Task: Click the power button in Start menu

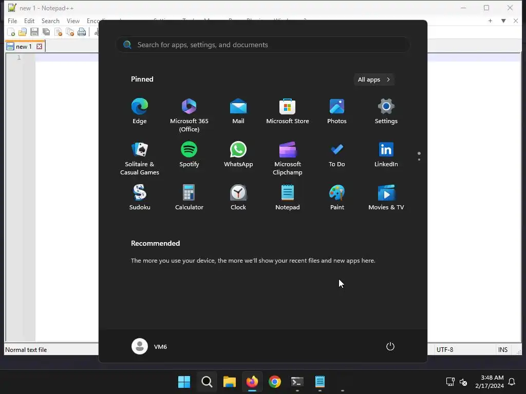Action: click(390, 346)
